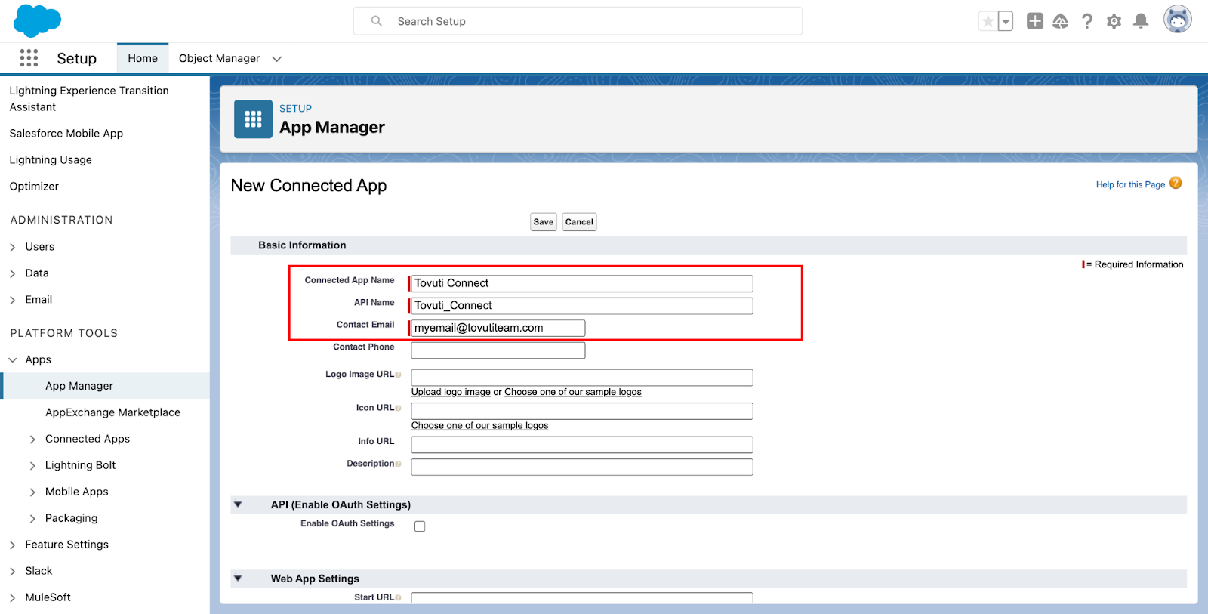This screenshot has height=614, width=1208.
Task: Expand the Email tree node
Action: pos(12,300)
